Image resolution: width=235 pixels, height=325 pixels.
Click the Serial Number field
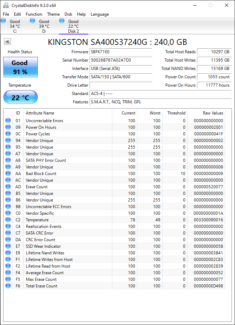pyautogui.click(x=121, y=60)
